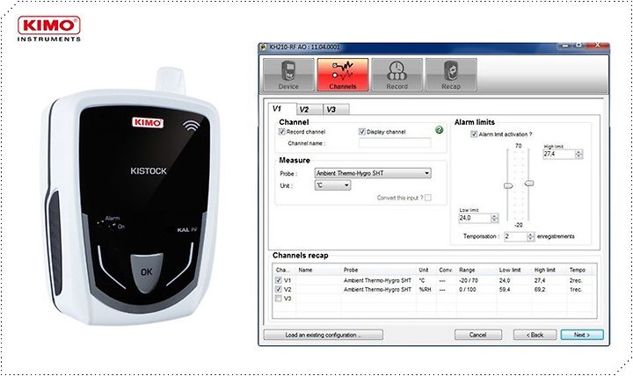Click the 2rec. tempo cell
This screenshot has width=633, height=376.
tap(576, 280)
